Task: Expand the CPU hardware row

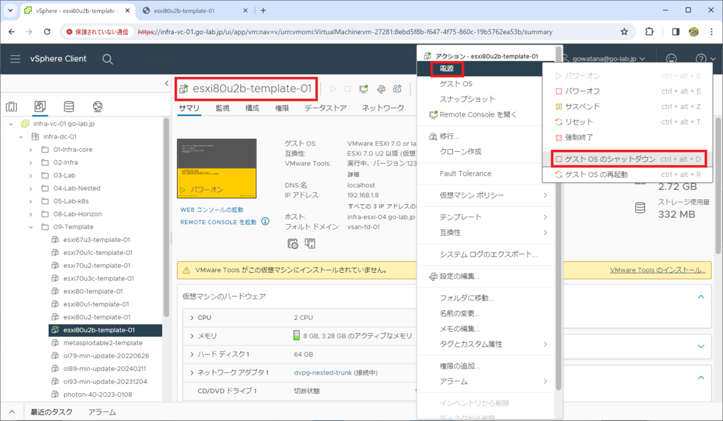Action: point(192,317)
